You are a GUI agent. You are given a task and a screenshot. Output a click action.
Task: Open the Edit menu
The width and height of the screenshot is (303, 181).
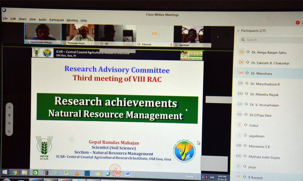(13, 19)
